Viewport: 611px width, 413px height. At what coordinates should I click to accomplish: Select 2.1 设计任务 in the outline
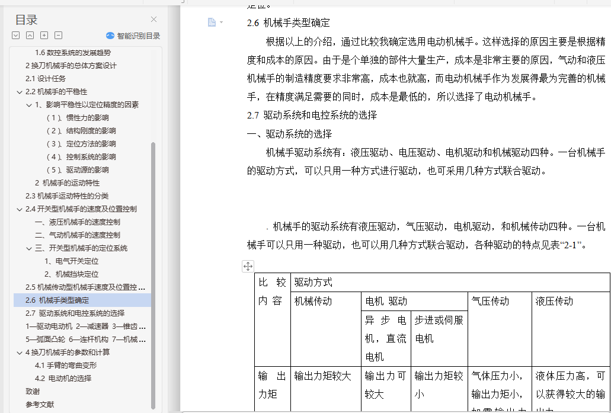pos(46,79)
